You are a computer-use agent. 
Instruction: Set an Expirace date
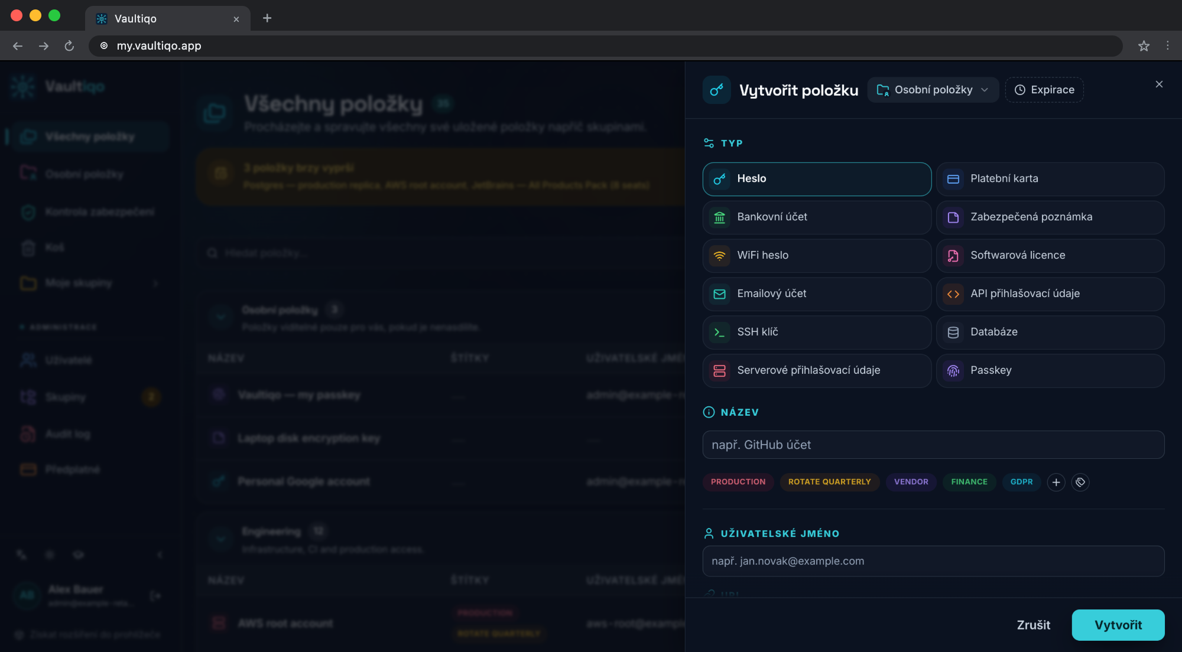[x=1044, y=90]
